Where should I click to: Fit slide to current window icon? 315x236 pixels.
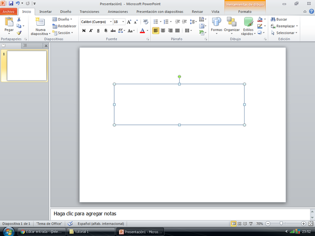pos(311,224)
